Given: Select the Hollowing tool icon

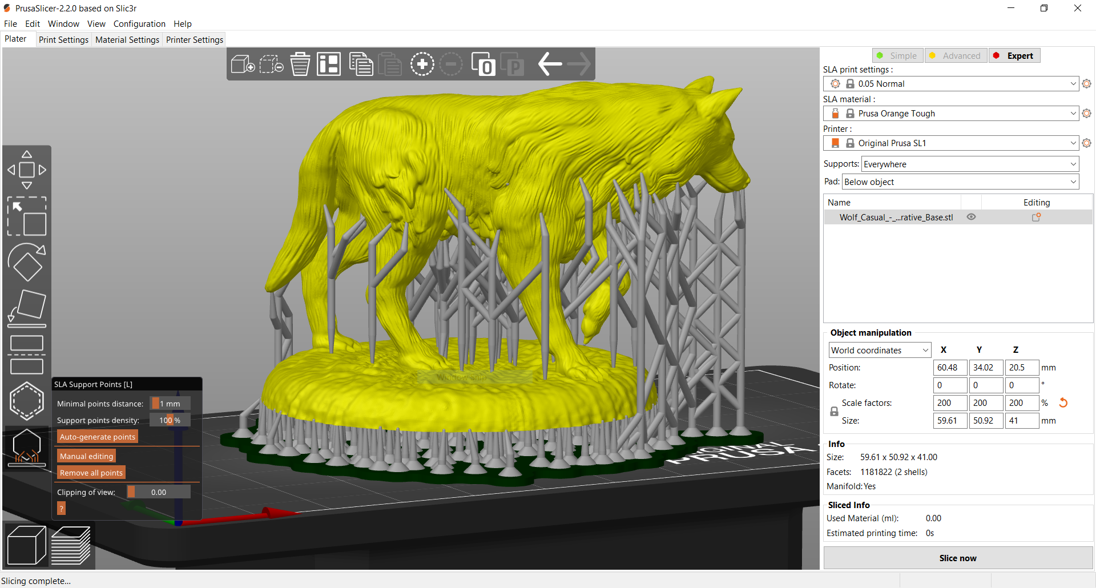Looking at the screenshot, I should click(27, 401).
